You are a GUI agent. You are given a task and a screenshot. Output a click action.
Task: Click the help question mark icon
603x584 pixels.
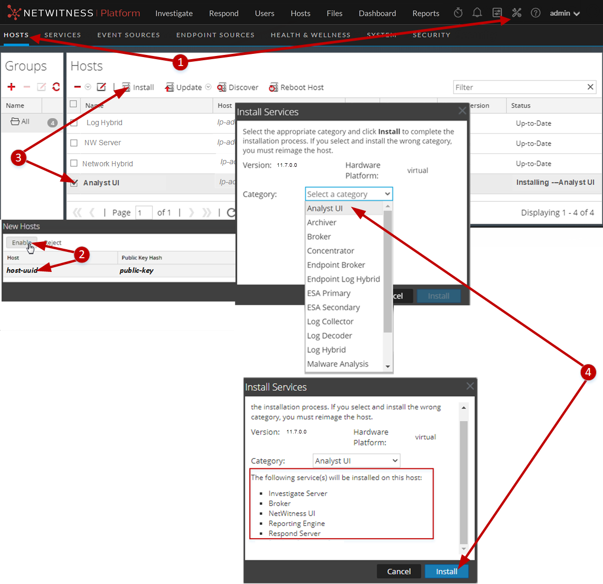click(x=535, y=13)
